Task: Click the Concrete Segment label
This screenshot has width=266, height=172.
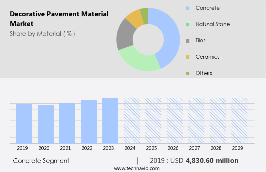Action: (x=41, y=161)
